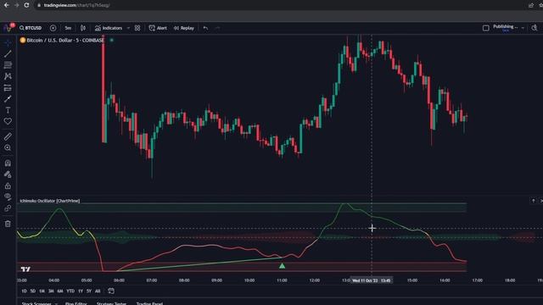Open the forecasting and measurement tools
This screenshot has height=305, width=543.
(x=8, y=88)
